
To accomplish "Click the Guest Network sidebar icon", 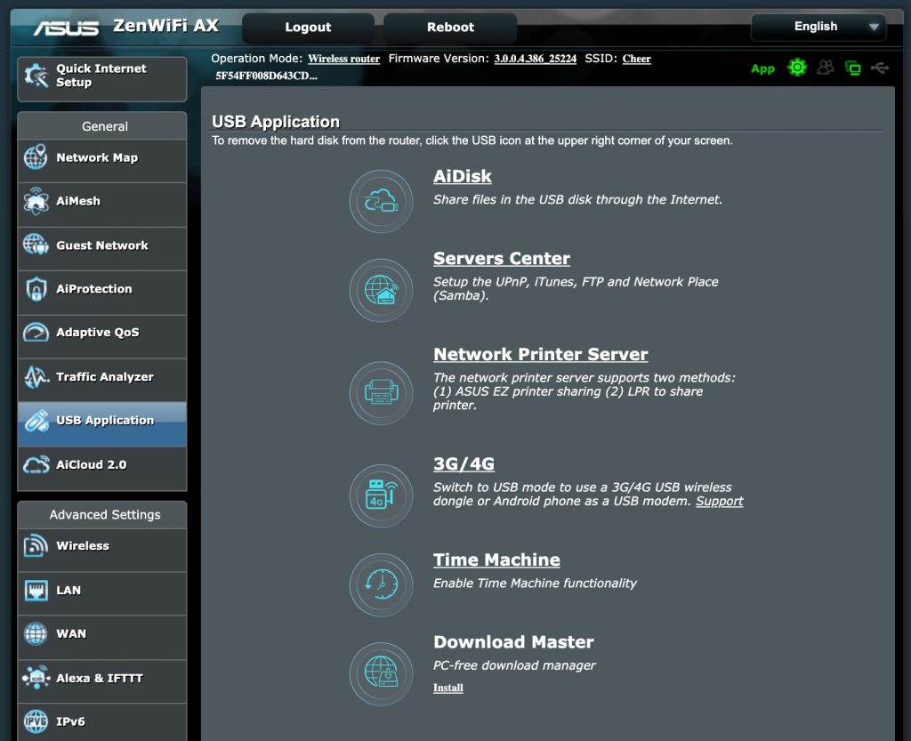I will point(36,245).
